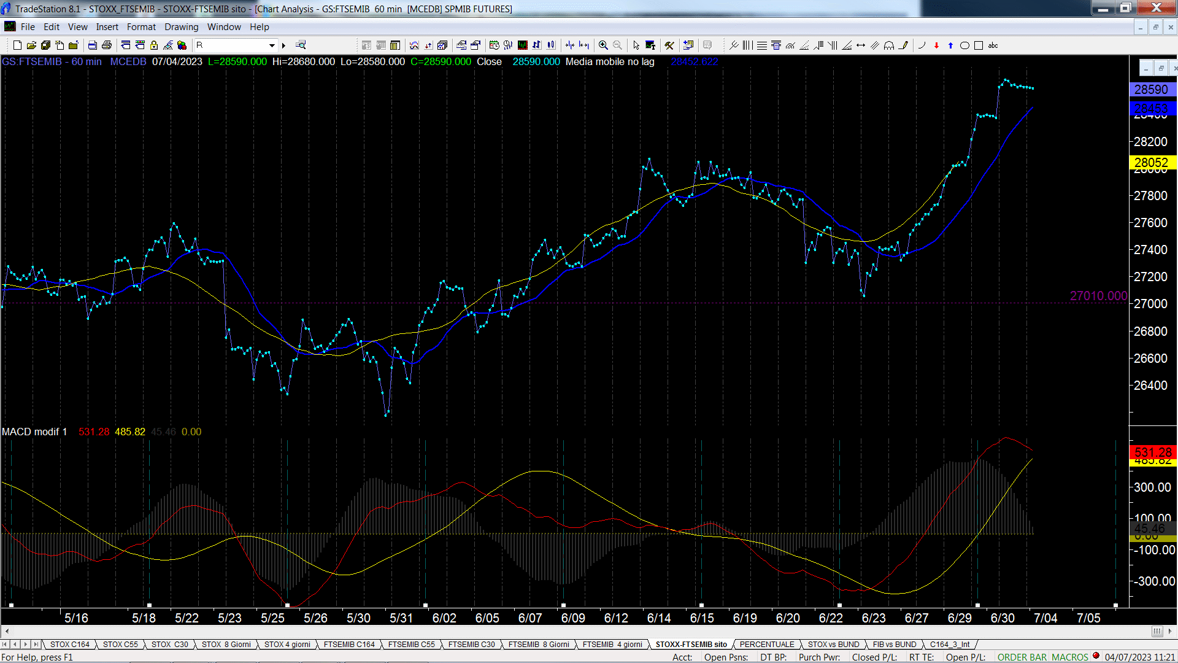Click the Print icon

coord(106,45)
